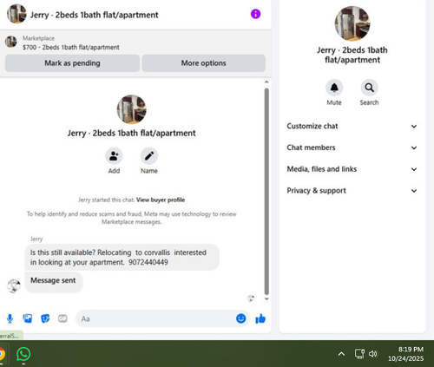Click the Message sent bubble

[x=54, y=282]
